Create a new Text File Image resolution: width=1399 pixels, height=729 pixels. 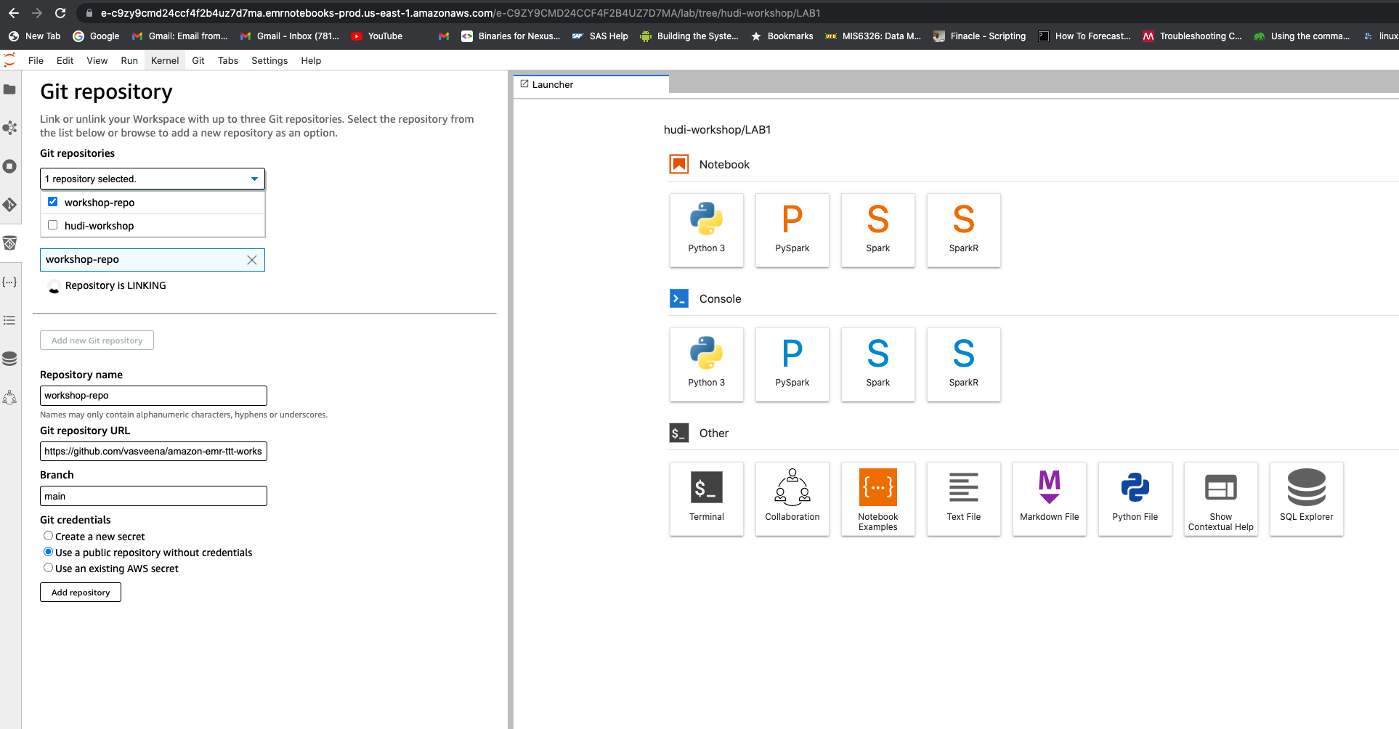pyautogui.click(x=964, y=499)
